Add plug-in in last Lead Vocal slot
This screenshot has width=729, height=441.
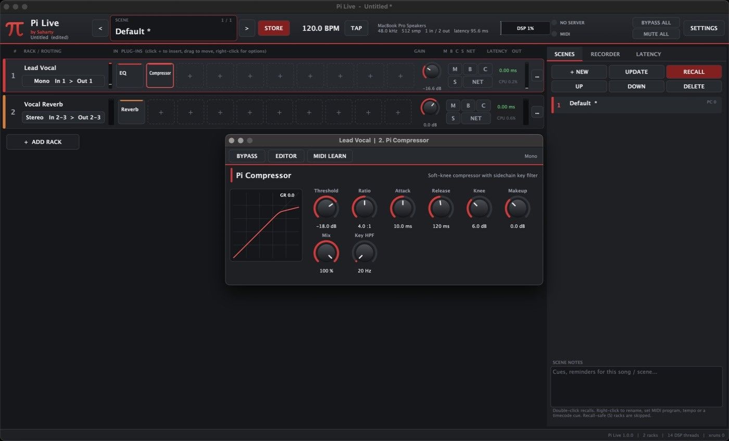coord(400,76)
